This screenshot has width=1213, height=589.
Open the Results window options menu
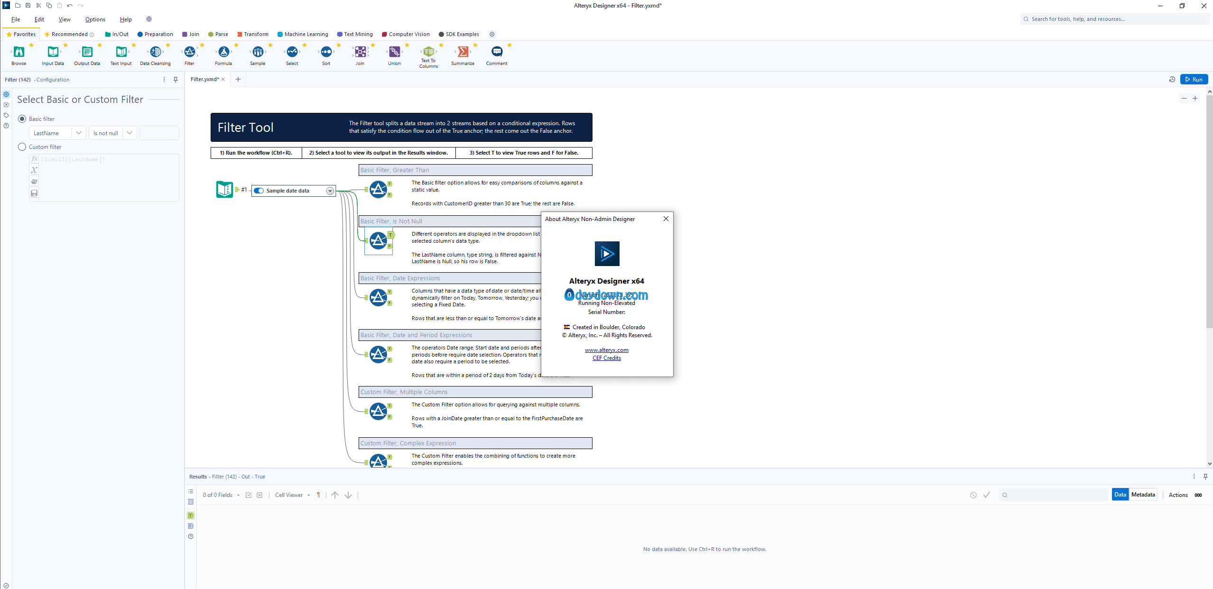1194,477
